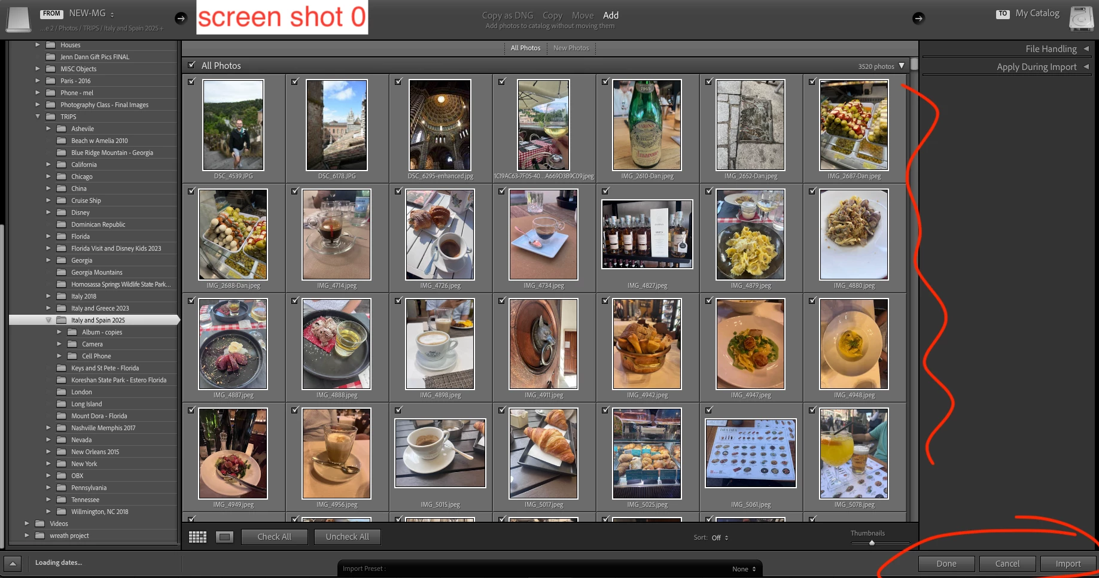This screenshot has width=1099, height=578.
Task: Open the NEW-MG source menu
Action: 92,13
